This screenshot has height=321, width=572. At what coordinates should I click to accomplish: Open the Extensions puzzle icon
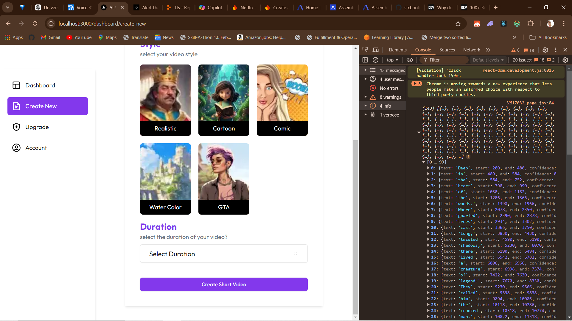[x=531, y=24]
